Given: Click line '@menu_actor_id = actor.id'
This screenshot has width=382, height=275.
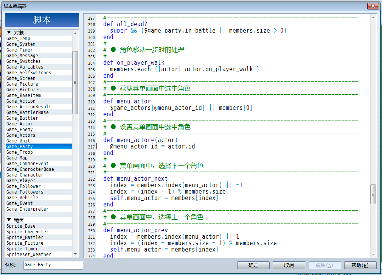Looking at the screenshot, I should click(152, 147).
